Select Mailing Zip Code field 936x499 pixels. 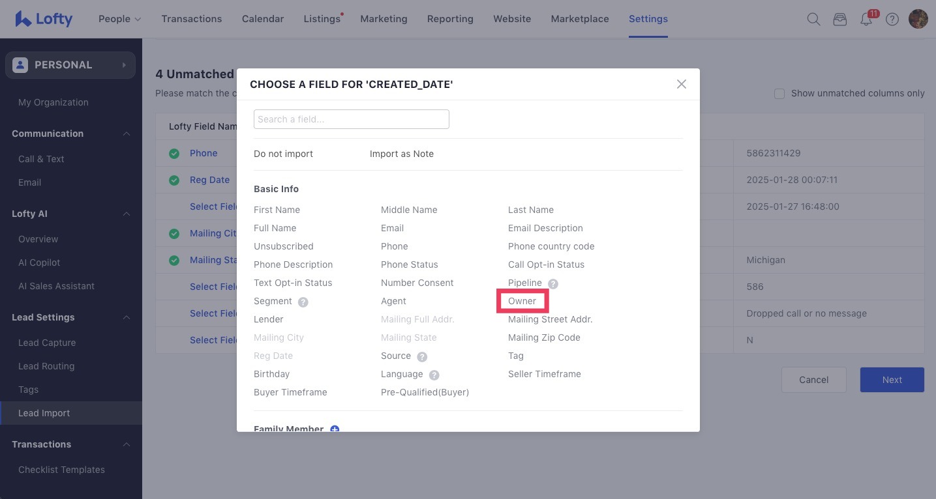544,337
